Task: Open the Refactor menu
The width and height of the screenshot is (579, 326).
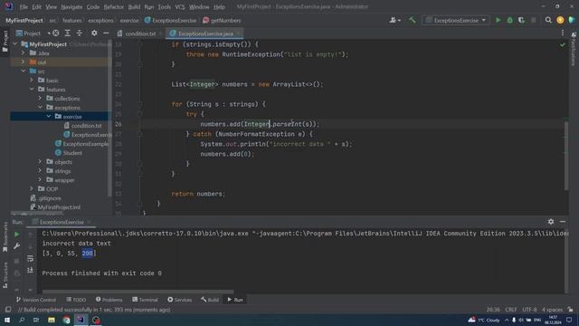Action: tap(114, 7)
